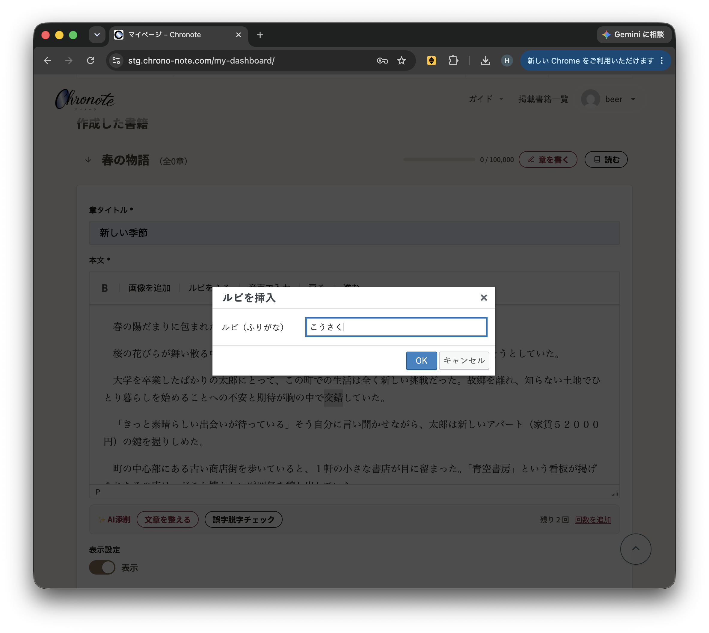Screen dimensions: 709x633
Task: Select the マイページ – Chronote tab
Action: point(178,35)
